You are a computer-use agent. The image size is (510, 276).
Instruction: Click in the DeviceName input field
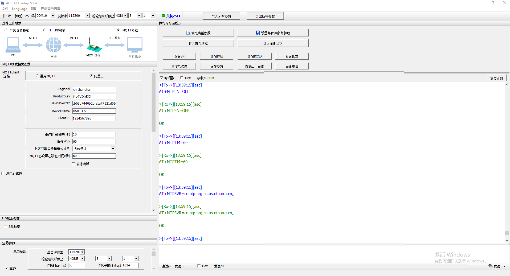point(94,111)
